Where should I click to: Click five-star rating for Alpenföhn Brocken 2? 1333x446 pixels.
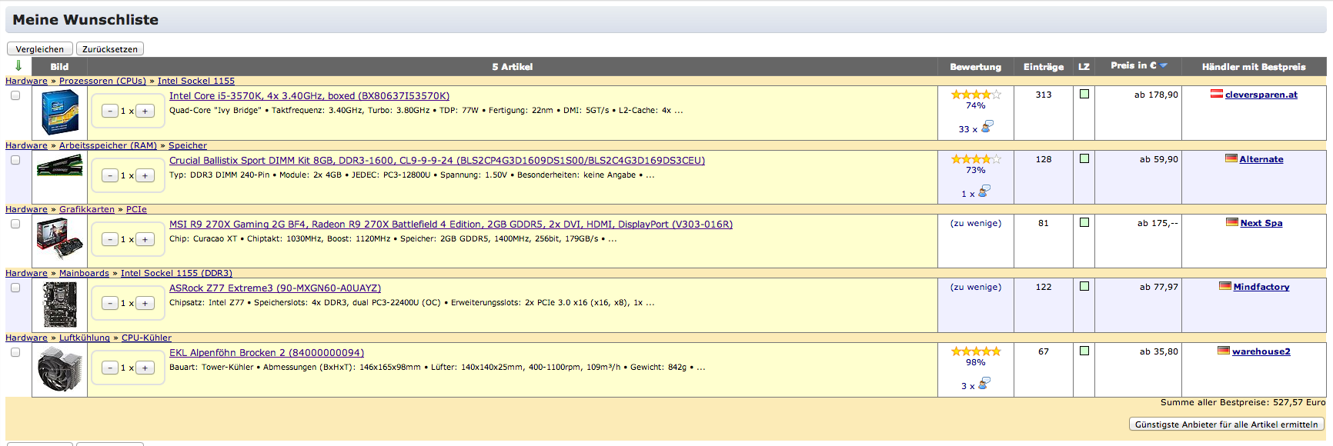coord(976,351)
